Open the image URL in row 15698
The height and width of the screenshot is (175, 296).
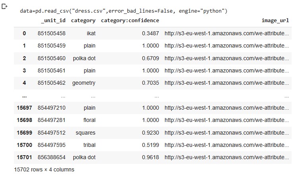tap(227, 120)
